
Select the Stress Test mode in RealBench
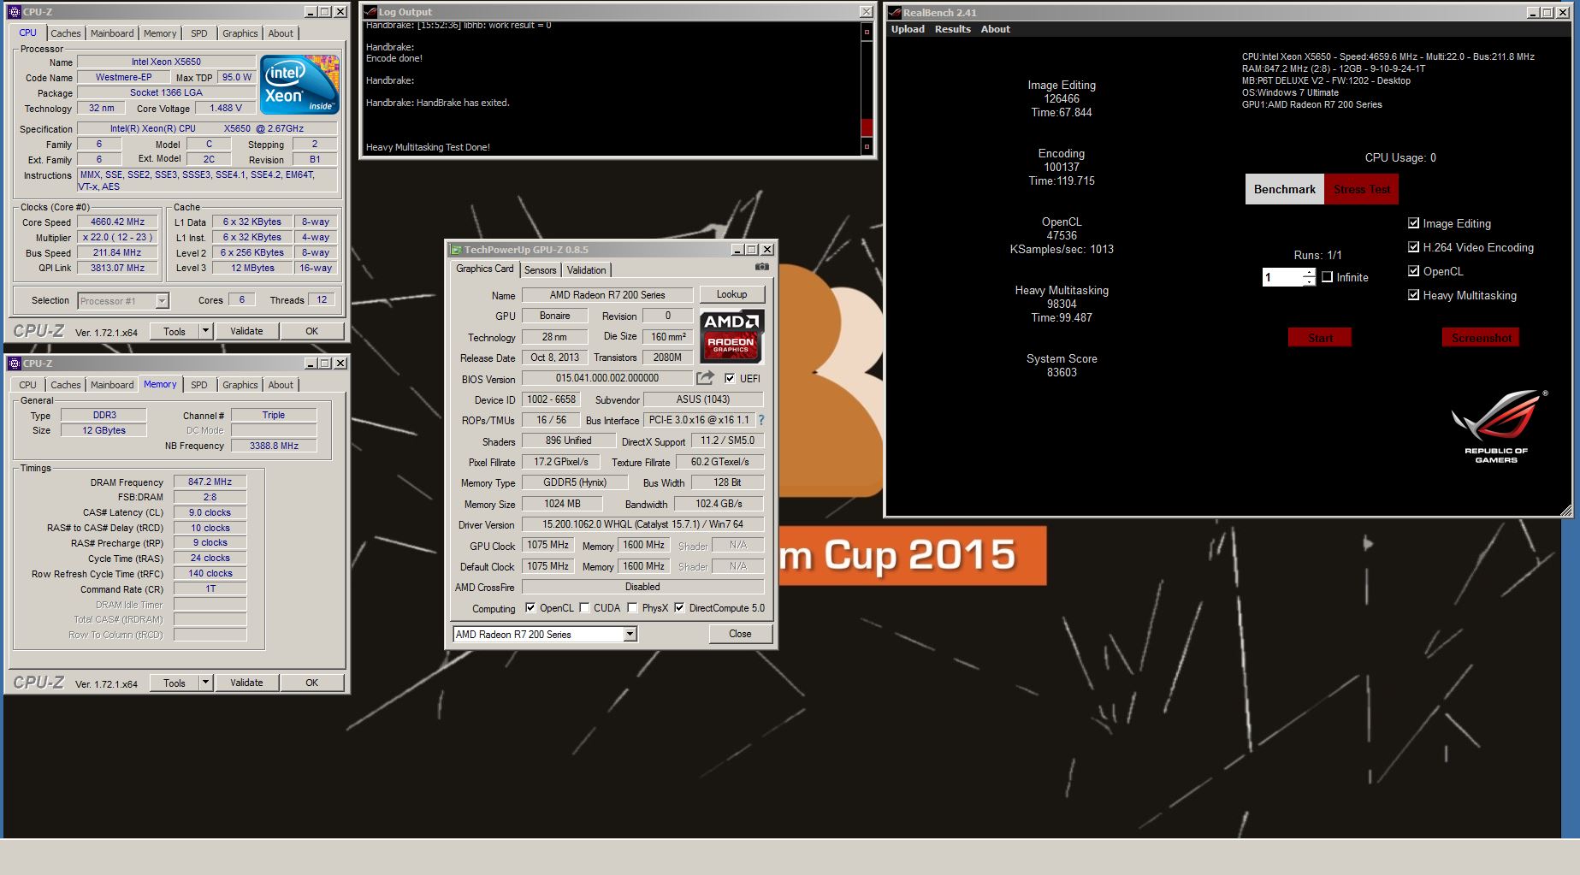1361,189
